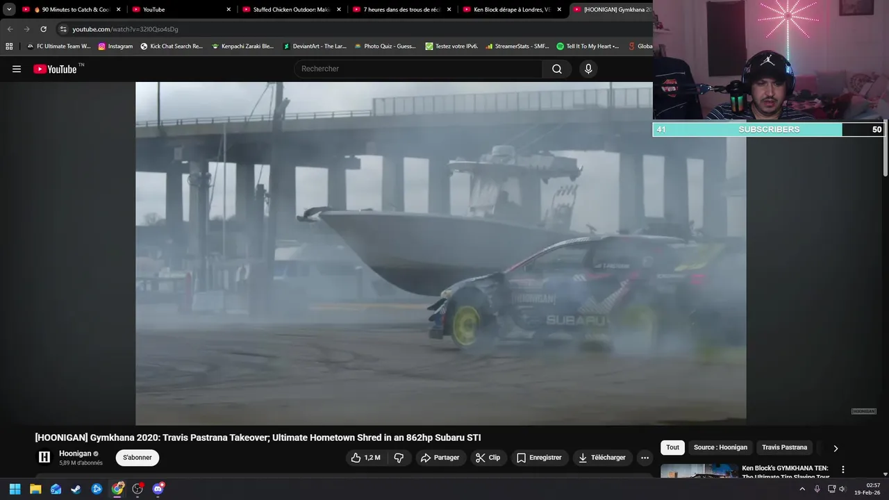Open Steam from the taskbar
Image resolution: width=889 pixels, height=500 pixels.
76,489
